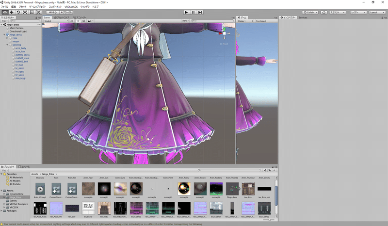Toggle pivot Center handle position button
Viewport: 388px width, 226px height.
point(53,12)
